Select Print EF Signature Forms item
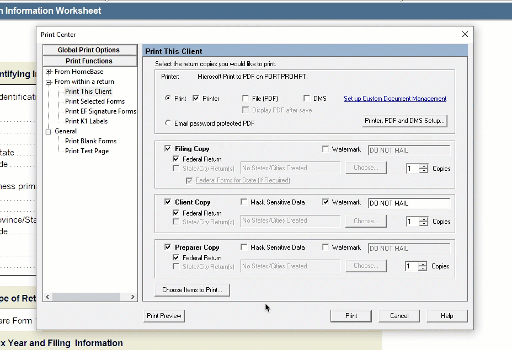The image size is (512, 350). pos(100,111)
